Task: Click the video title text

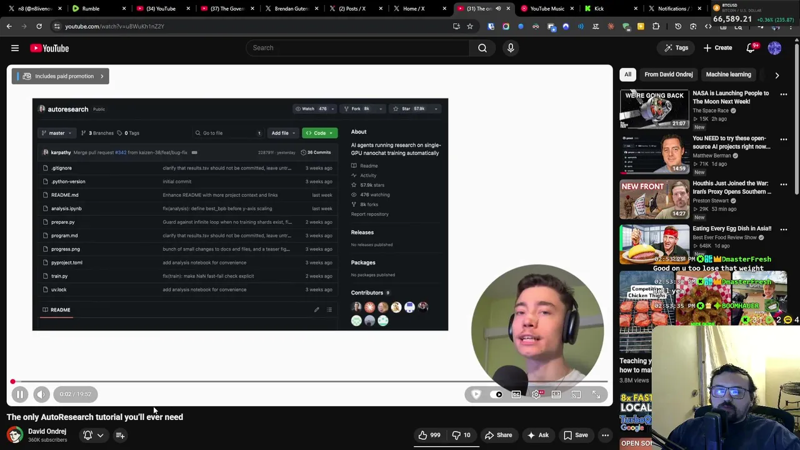Action: (95, 417)
